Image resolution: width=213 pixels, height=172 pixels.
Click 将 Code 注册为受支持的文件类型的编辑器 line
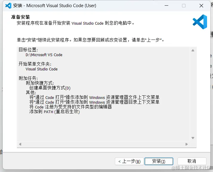(x=70, y=107)
